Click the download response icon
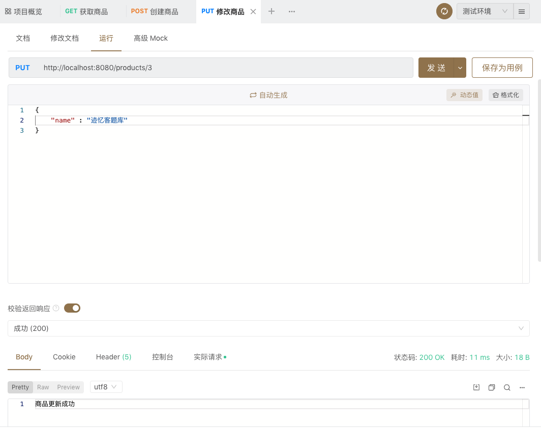The height and width of the screenshot is (428, 541). (x=476, y=387)
